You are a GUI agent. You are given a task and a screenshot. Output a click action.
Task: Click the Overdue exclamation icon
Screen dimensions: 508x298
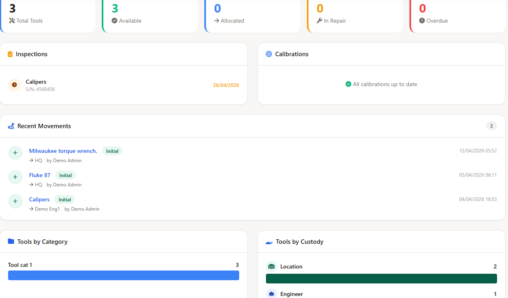coord(422,21)
